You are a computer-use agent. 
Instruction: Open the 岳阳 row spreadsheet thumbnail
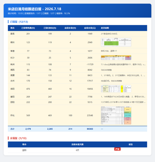pyautogui.click(x=116, y=89)
